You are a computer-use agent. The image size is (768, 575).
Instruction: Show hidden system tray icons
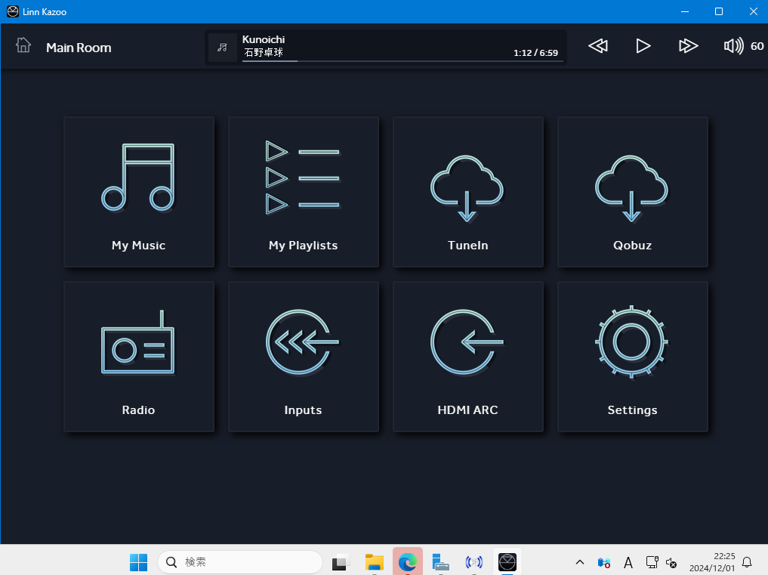point(580,561)
